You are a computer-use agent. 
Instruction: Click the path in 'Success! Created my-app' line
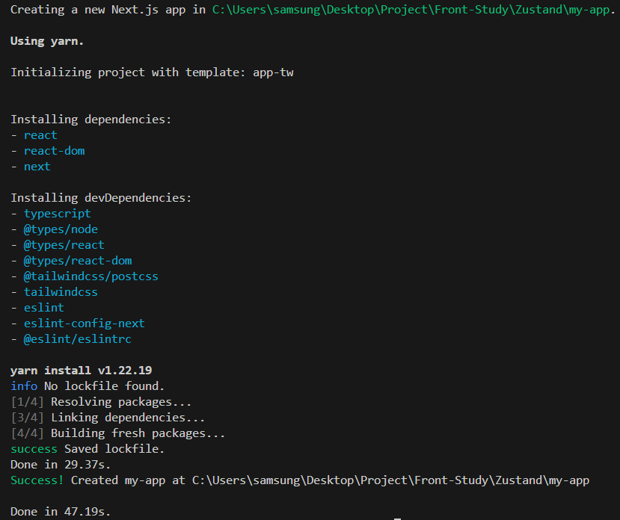coord(390,480)
